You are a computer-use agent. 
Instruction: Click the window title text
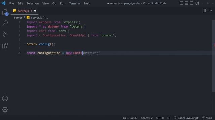click(137, 3)
